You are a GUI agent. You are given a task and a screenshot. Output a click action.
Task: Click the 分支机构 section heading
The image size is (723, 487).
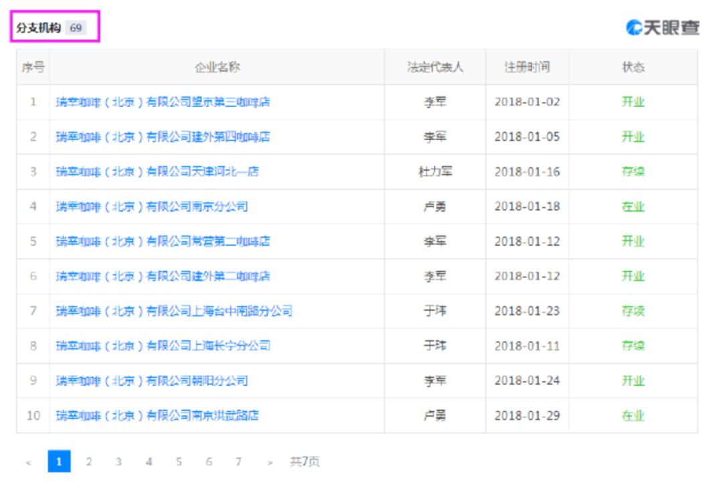click(39, 27)
